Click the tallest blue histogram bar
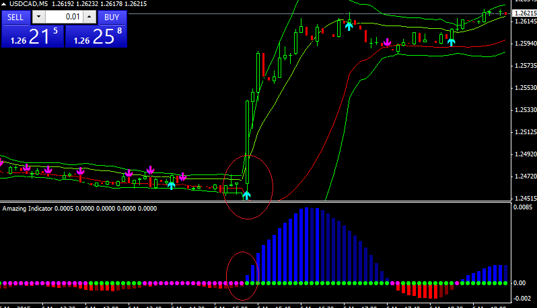The width and height of the screenshot is (537, 308). [306, 245]
